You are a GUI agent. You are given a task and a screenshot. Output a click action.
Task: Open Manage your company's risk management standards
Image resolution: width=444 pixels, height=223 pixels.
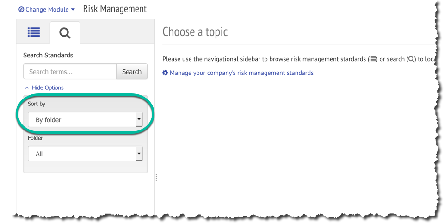(241, 73)
